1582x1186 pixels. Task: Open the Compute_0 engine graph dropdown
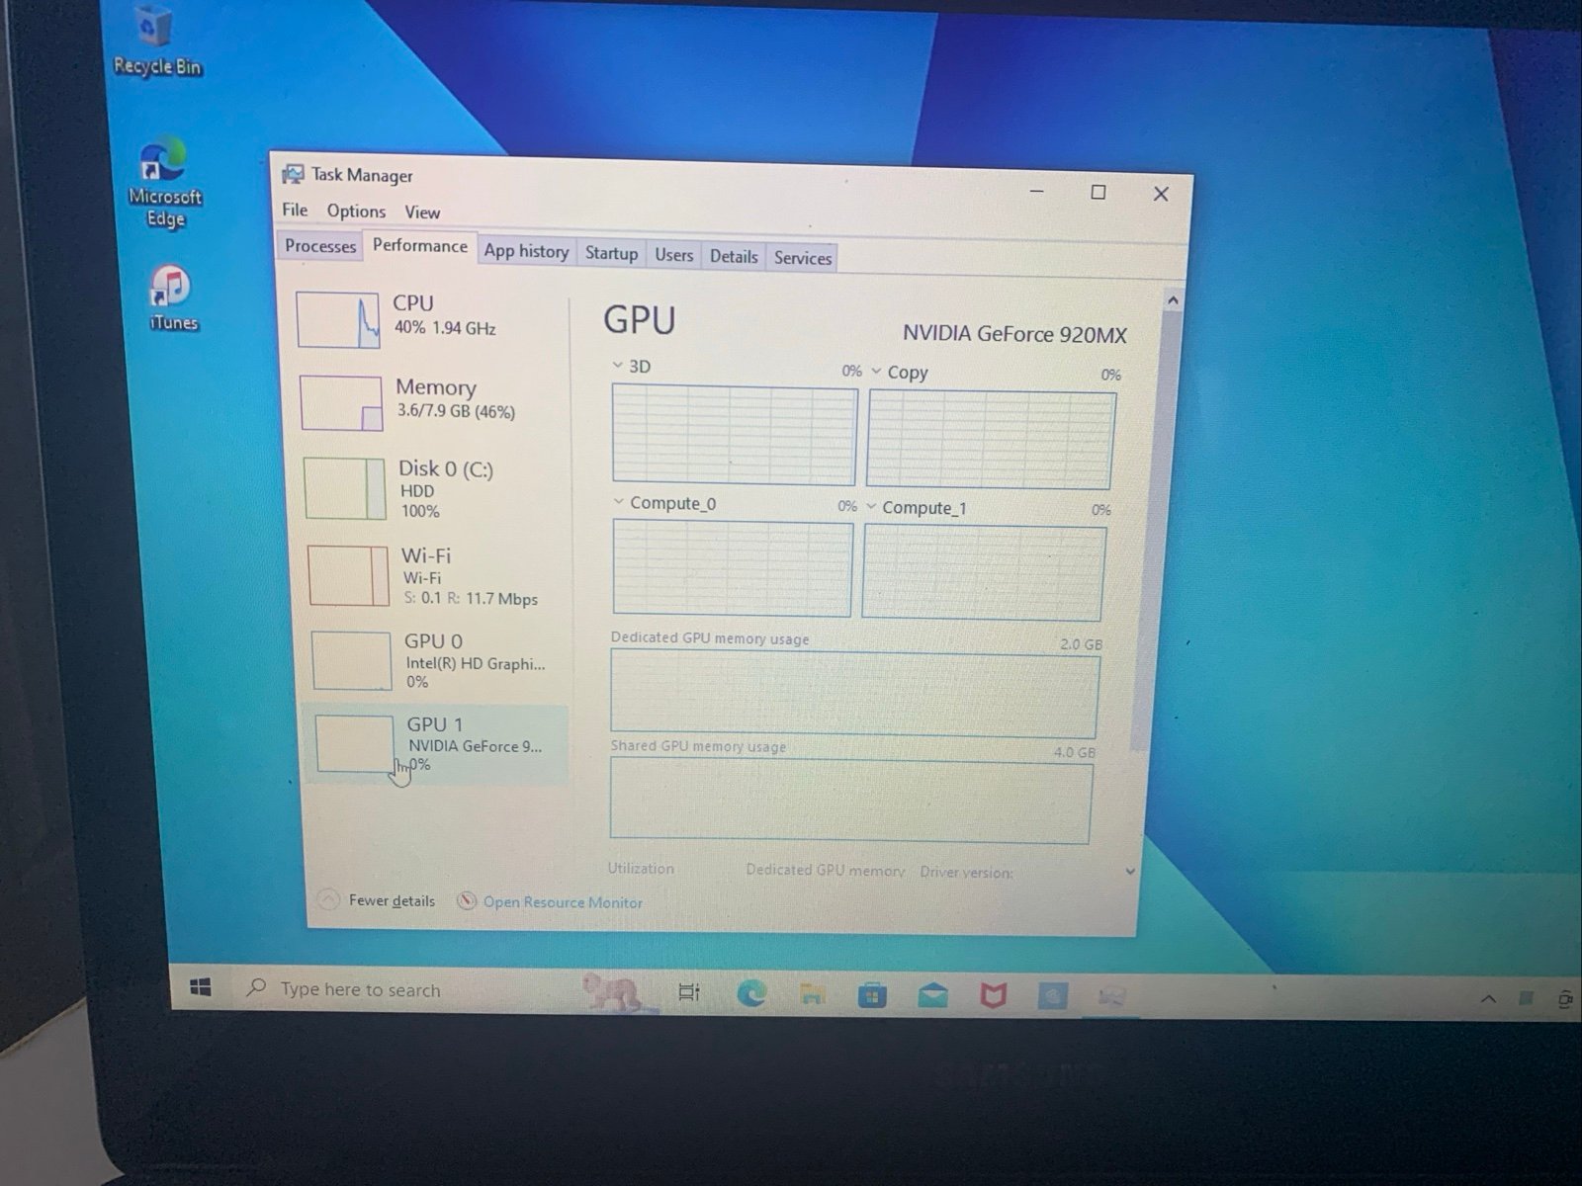(x=619, y=502)
